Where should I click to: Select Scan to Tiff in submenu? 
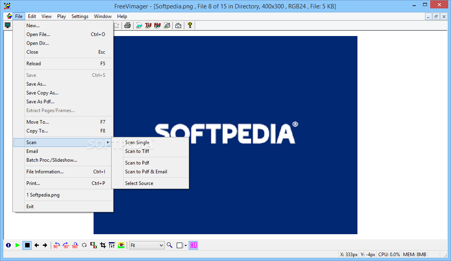[x=150, y=151]
